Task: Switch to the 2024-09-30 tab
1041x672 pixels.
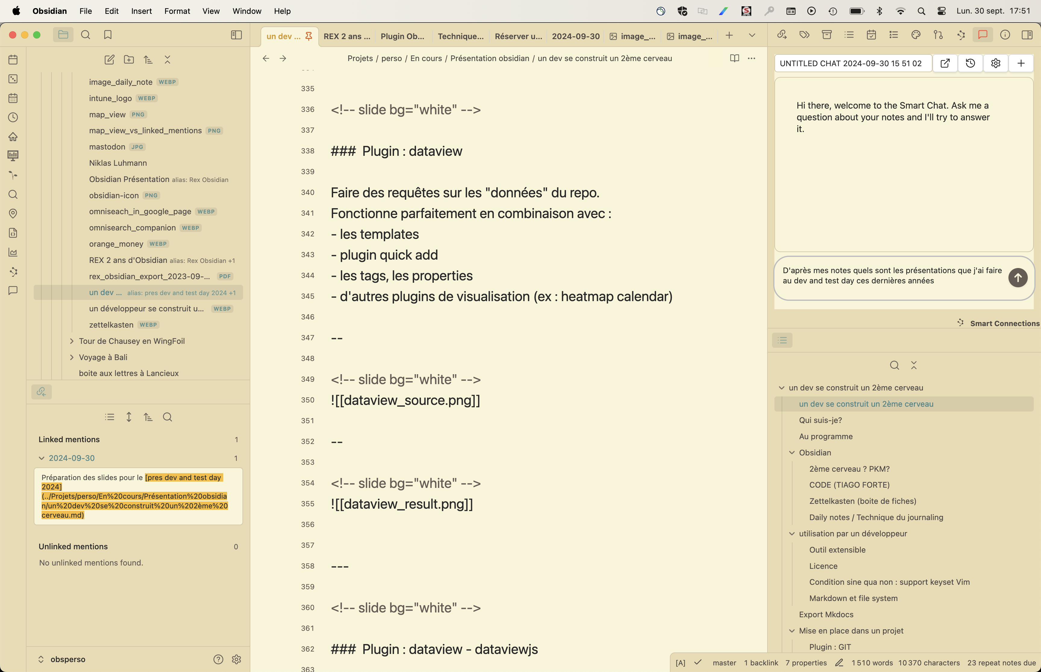Action: [x=575, y=36]
